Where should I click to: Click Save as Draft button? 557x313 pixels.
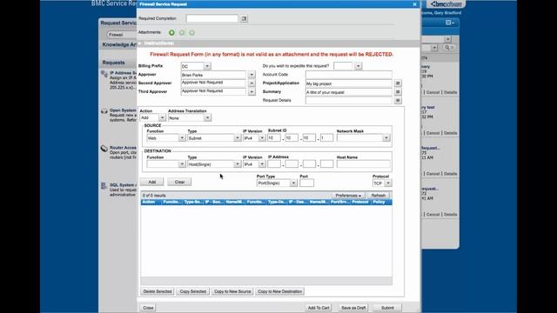(x=353, y=308)
